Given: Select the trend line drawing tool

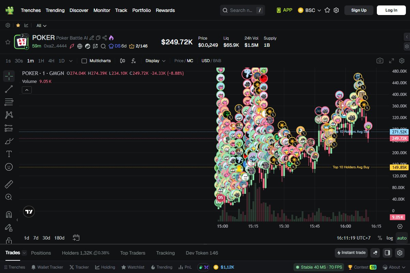Looking at the screenshot, I should (9, 89).
